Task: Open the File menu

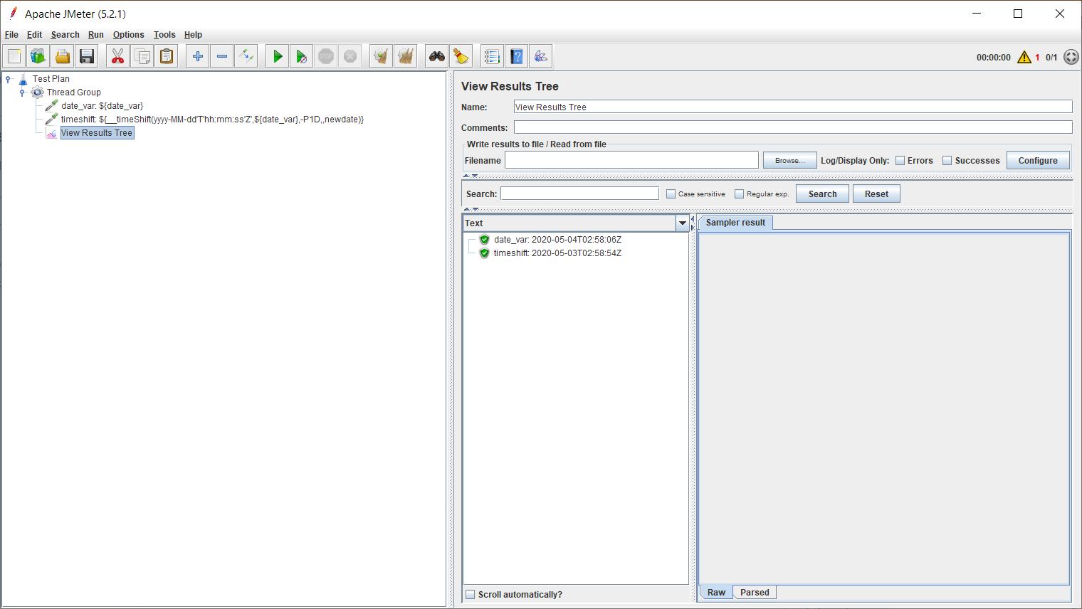Action: 11,35
